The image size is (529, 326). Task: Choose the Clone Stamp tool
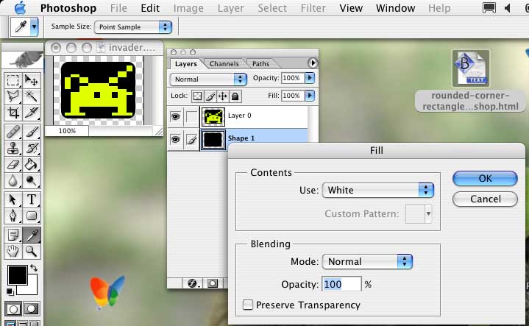(x=13, y=148)
